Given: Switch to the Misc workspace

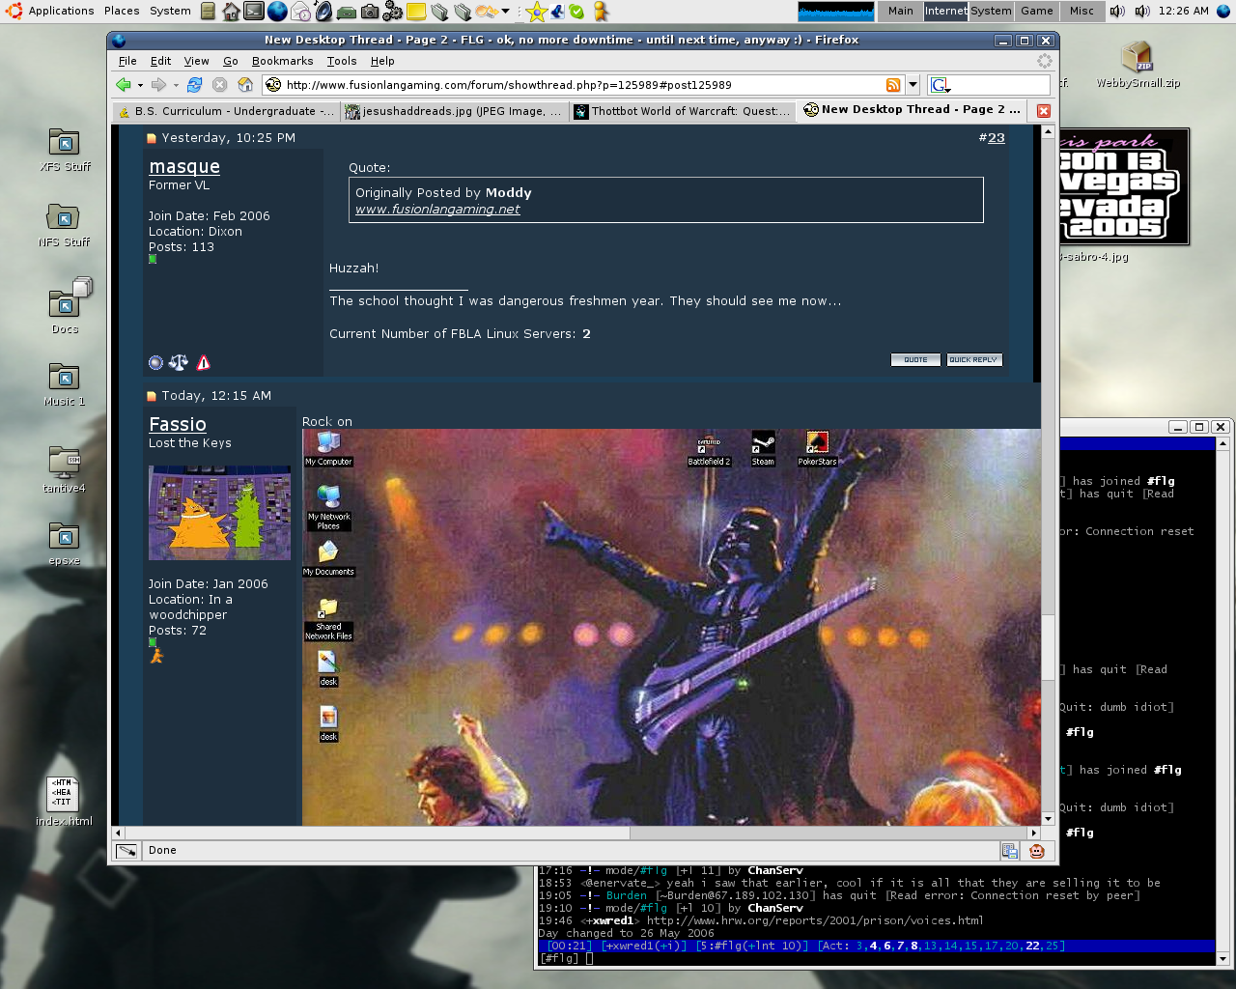Looking at the screenshot, I should tap(1082, 12).
